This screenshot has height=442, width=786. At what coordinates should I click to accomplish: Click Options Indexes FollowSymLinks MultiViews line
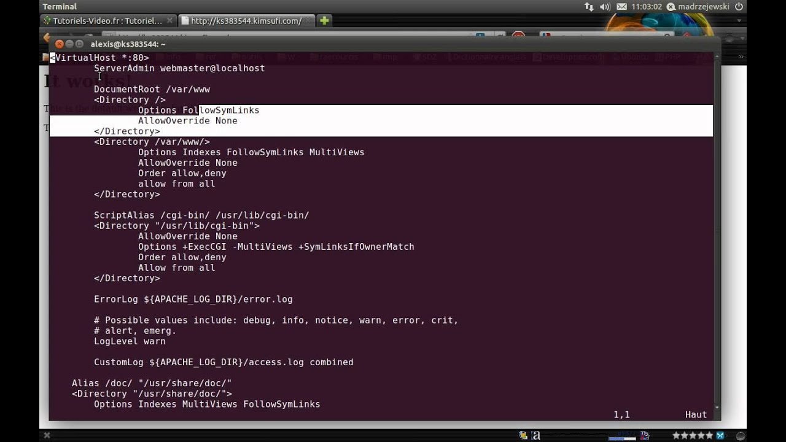[x=251, y=152]
